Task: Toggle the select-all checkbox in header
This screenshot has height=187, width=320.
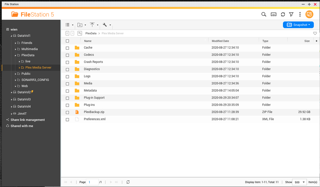Action: [67, 41]
